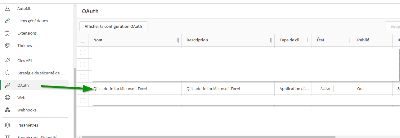
Task: Click the Extensions puzzle icon
Action: (8, 33)
